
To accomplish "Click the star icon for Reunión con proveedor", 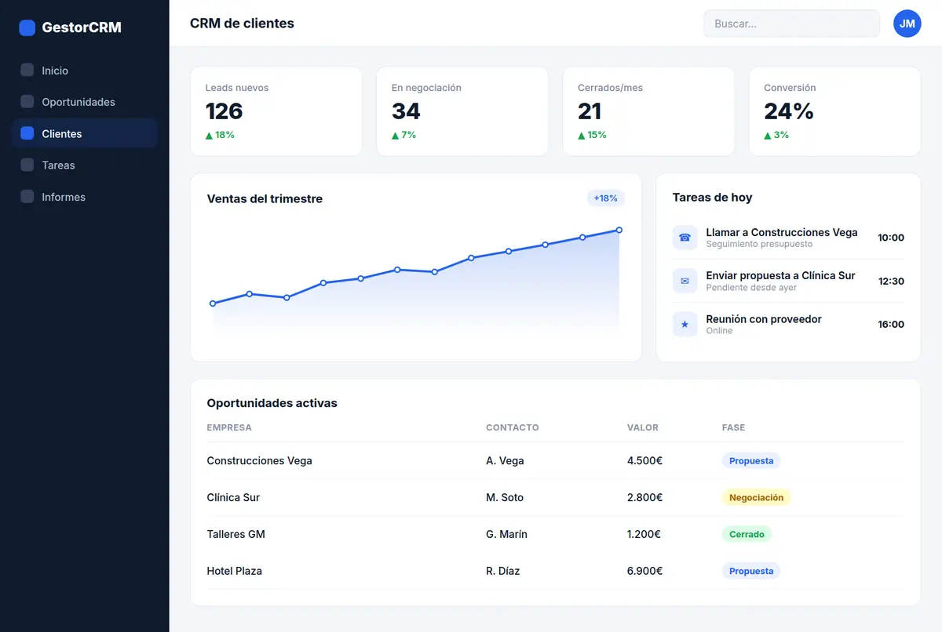I will coord(685,324).
